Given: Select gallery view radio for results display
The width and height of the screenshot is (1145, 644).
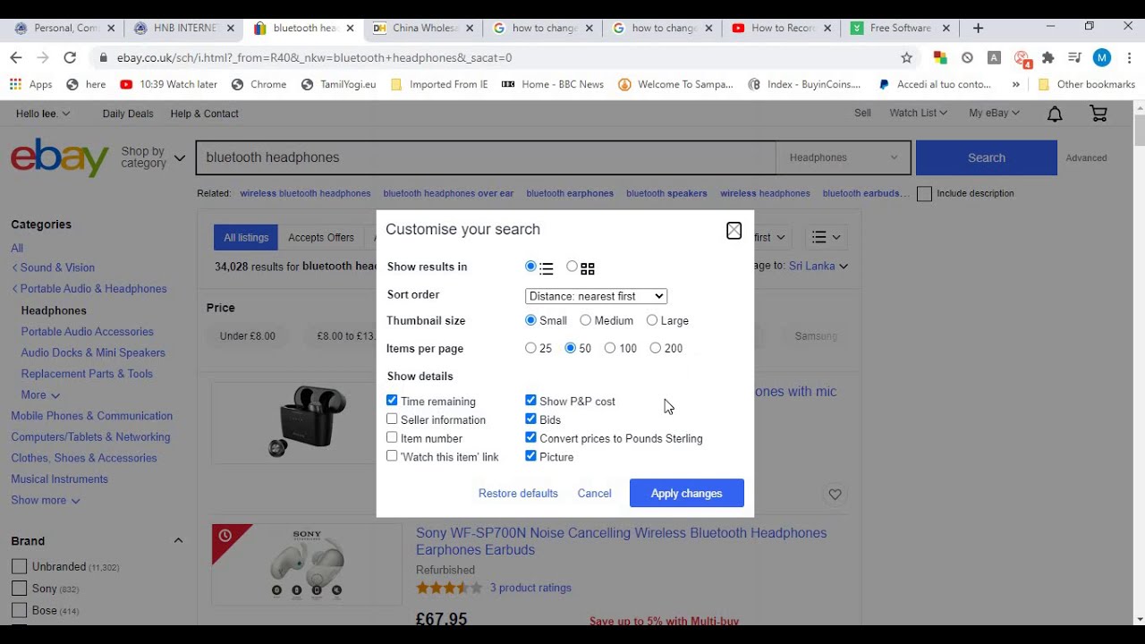Looking at the screenshot, I should click(x=572, y=267).
